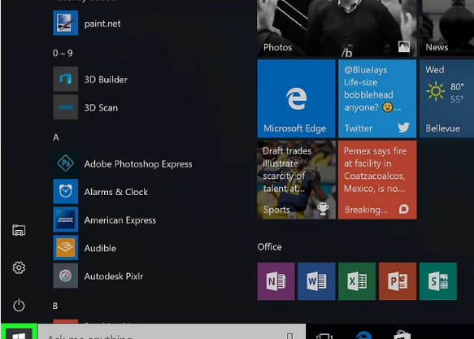Click the 'Autodesk Pixlr' label text
The width and height of the screenshot is (474, 339).
tap(114, 276)
